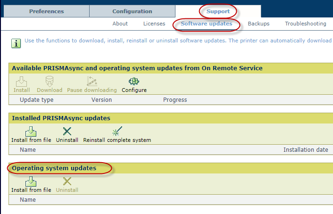Select the Support tab
Image resolution: width=333 pixels, height=214 pixels.
[218, 11]
